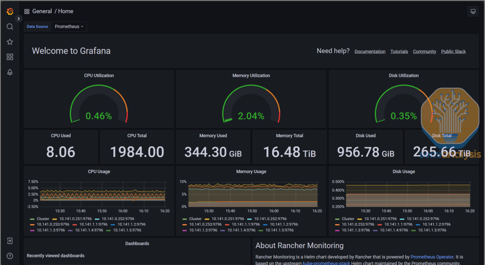Screen dimensions: 485x265
Task: Open the Prometheus data source dropdown
Action: click(69, 26)
